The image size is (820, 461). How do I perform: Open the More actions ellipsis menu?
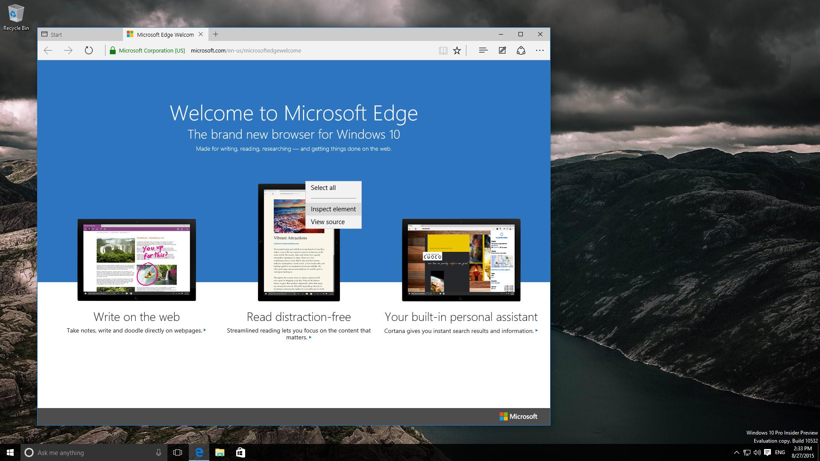pos(540,50)
